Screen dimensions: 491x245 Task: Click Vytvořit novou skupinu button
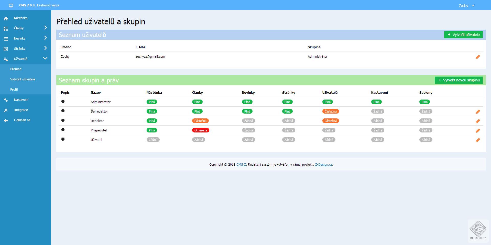[x=459, y=80]
